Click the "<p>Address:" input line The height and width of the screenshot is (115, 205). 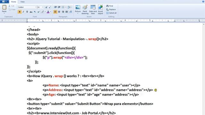point(98,90)
